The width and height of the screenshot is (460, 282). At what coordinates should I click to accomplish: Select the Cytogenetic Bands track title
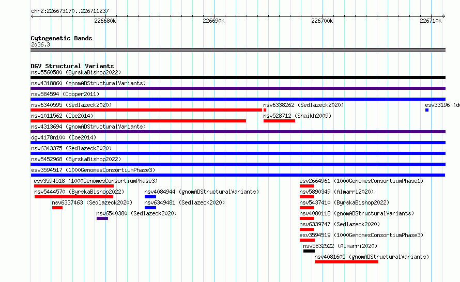coord(62,38)
